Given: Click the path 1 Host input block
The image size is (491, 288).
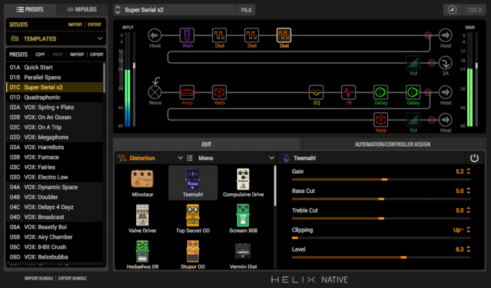Looking at the screenshot, I should 155,35.
